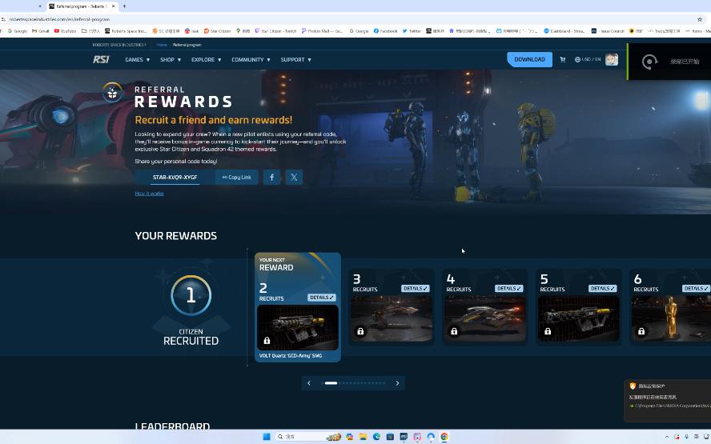
Task: Expand DETAILS for 2 Recruits reward
Action: (x=322, y=298)
